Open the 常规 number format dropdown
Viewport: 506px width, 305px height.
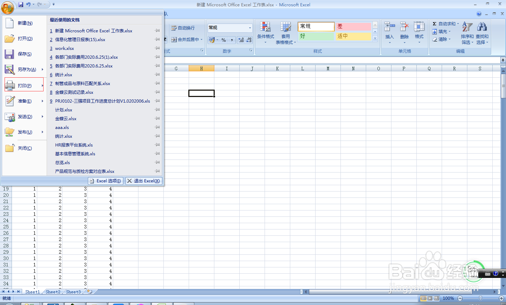250,28
